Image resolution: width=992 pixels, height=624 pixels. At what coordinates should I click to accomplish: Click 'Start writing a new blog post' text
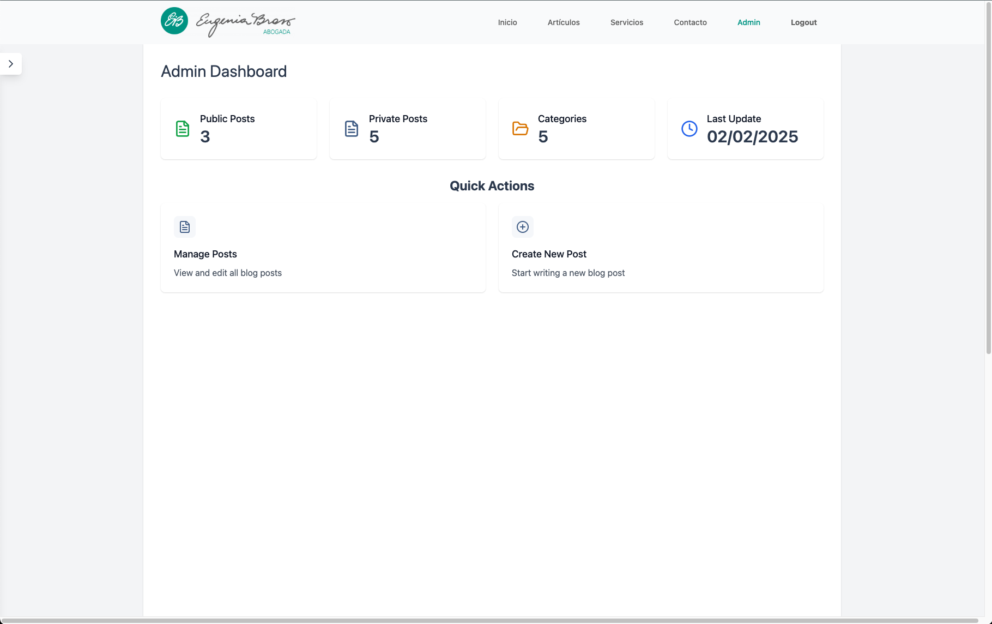pyautogui.click(x=568, y=273)
